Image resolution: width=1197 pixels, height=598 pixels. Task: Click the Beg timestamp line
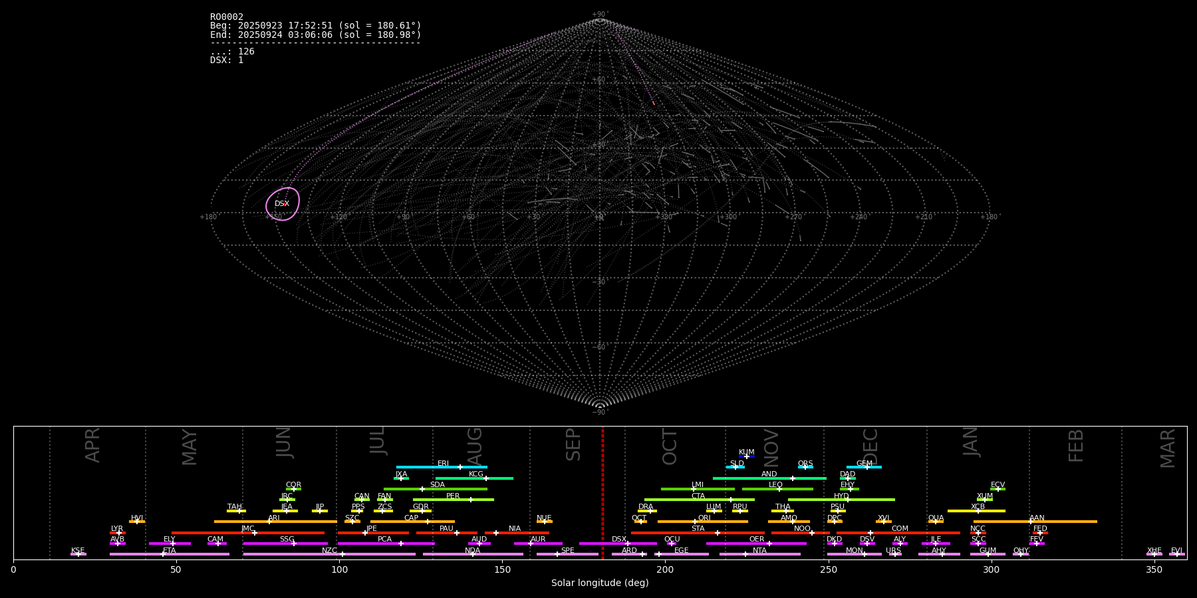point(316,25)
